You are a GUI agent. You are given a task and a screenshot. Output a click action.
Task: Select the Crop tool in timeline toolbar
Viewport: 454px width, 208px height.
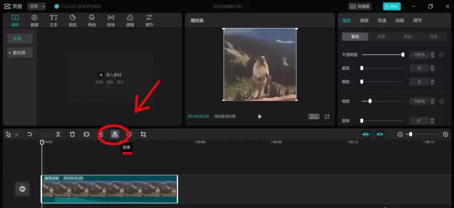point(143,134)
